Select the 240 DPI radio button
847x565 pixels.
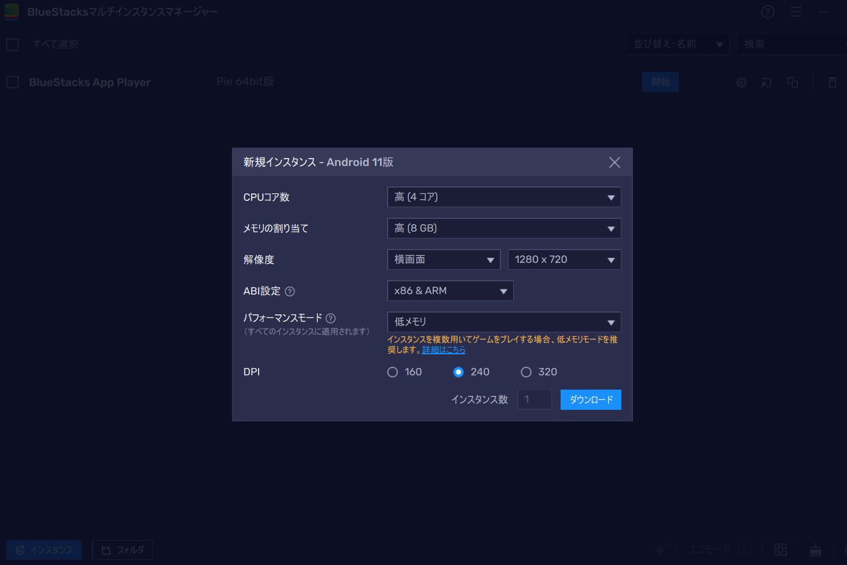click(458, 372)
